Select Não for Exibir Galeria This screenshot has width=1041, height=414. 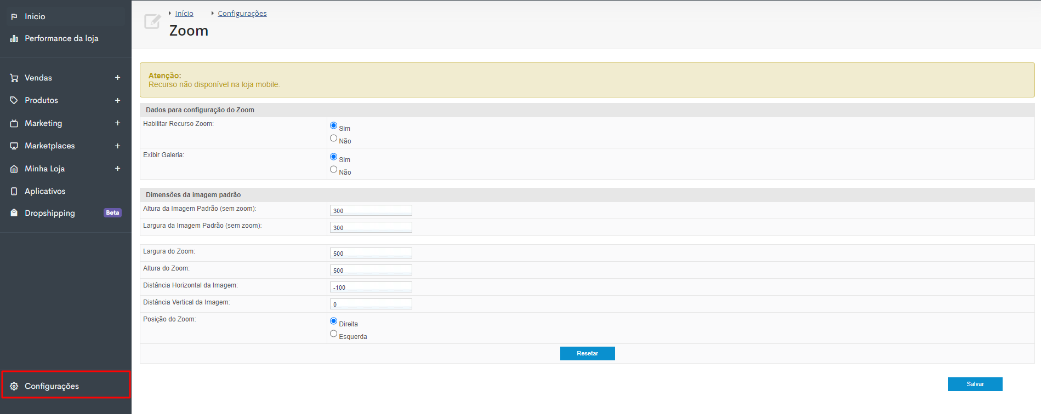click(333, 170)
